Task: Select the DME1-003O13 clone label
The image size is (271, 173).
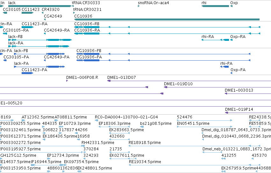Action: coord(239,90)
